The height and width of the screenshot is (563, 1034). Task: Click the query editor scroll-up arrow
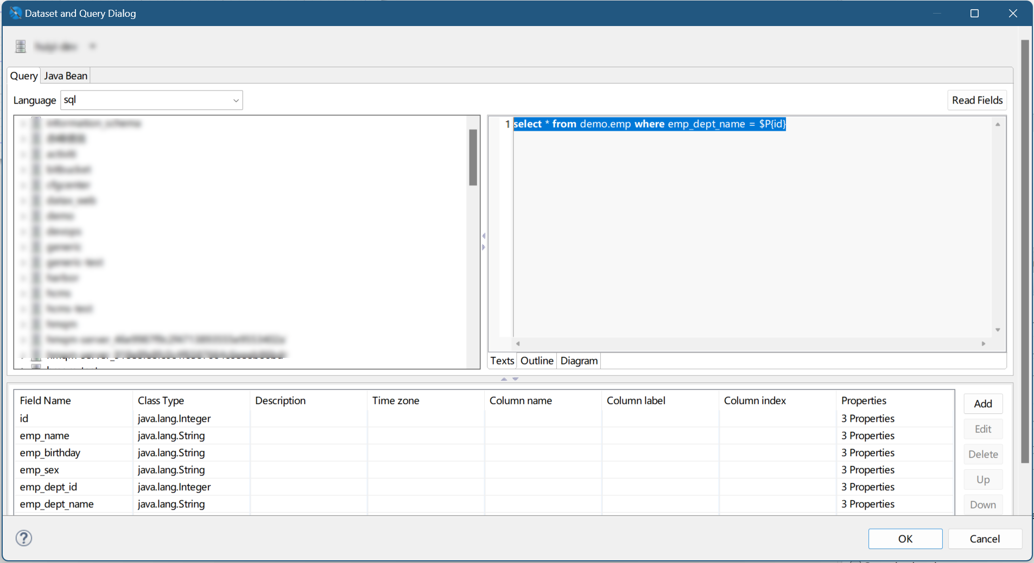[998, 125]
